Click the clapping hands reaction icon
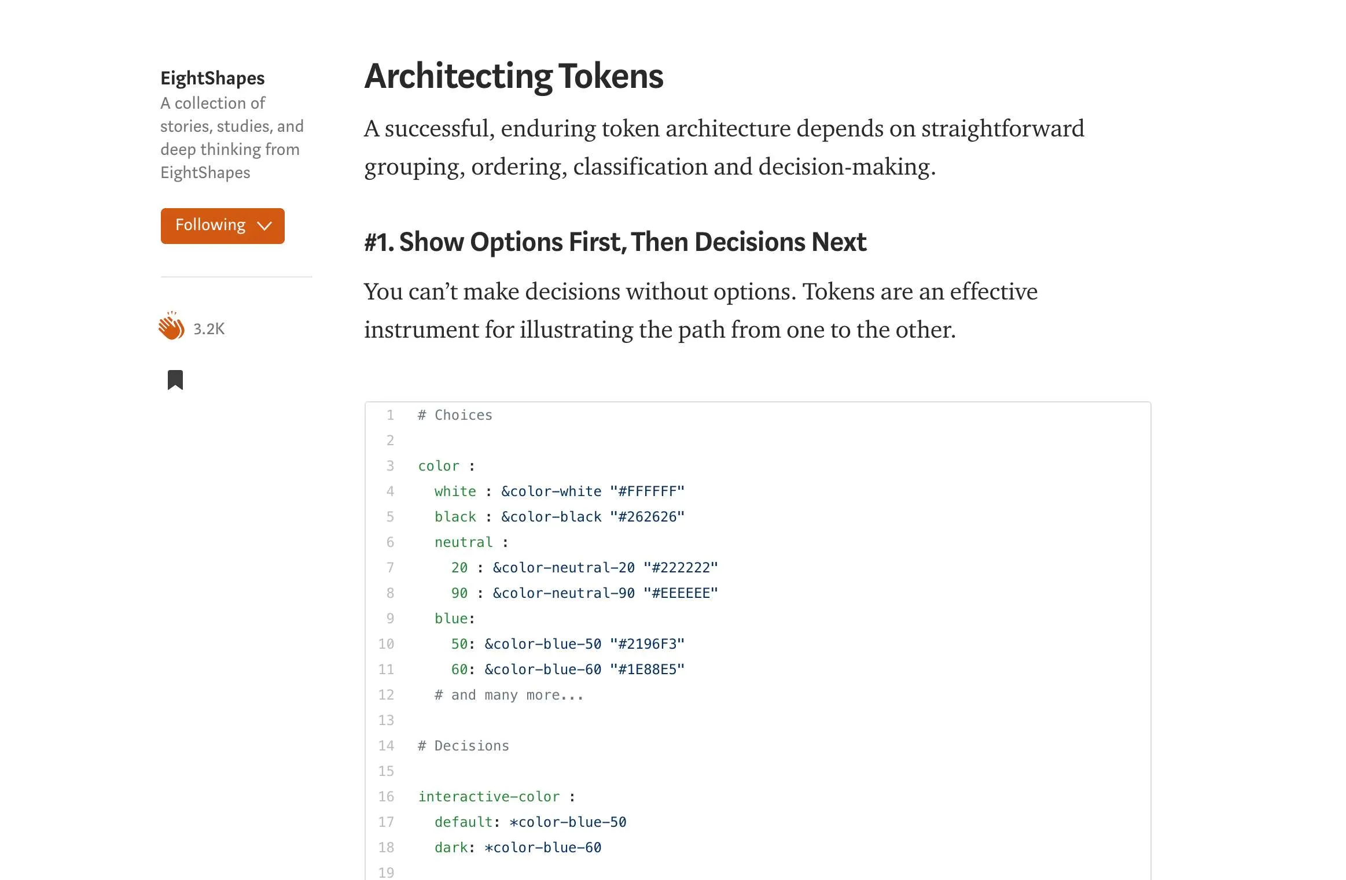 [171, 327]
